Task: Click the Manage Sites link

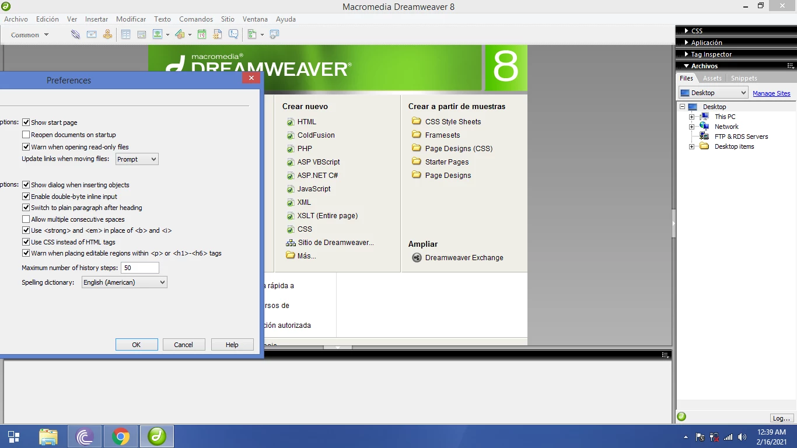Action: coord(771,93)
